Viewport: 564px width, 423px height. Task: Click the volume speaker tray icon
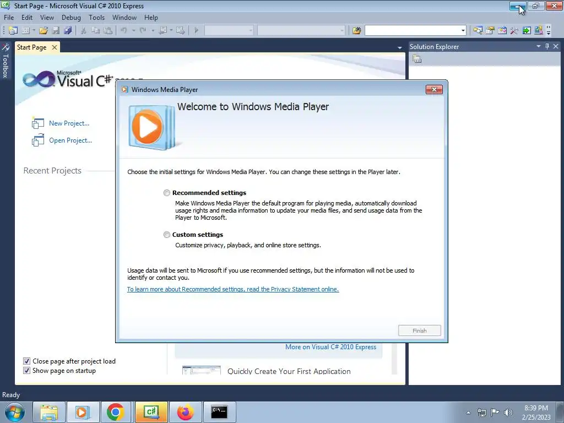(508, 413)
